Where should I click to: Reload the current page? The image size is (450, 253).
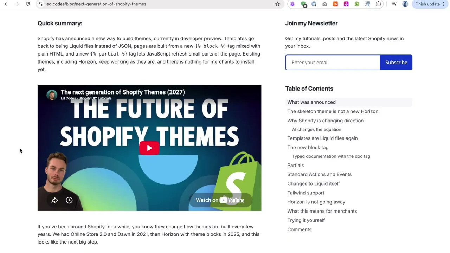point(28,4)
